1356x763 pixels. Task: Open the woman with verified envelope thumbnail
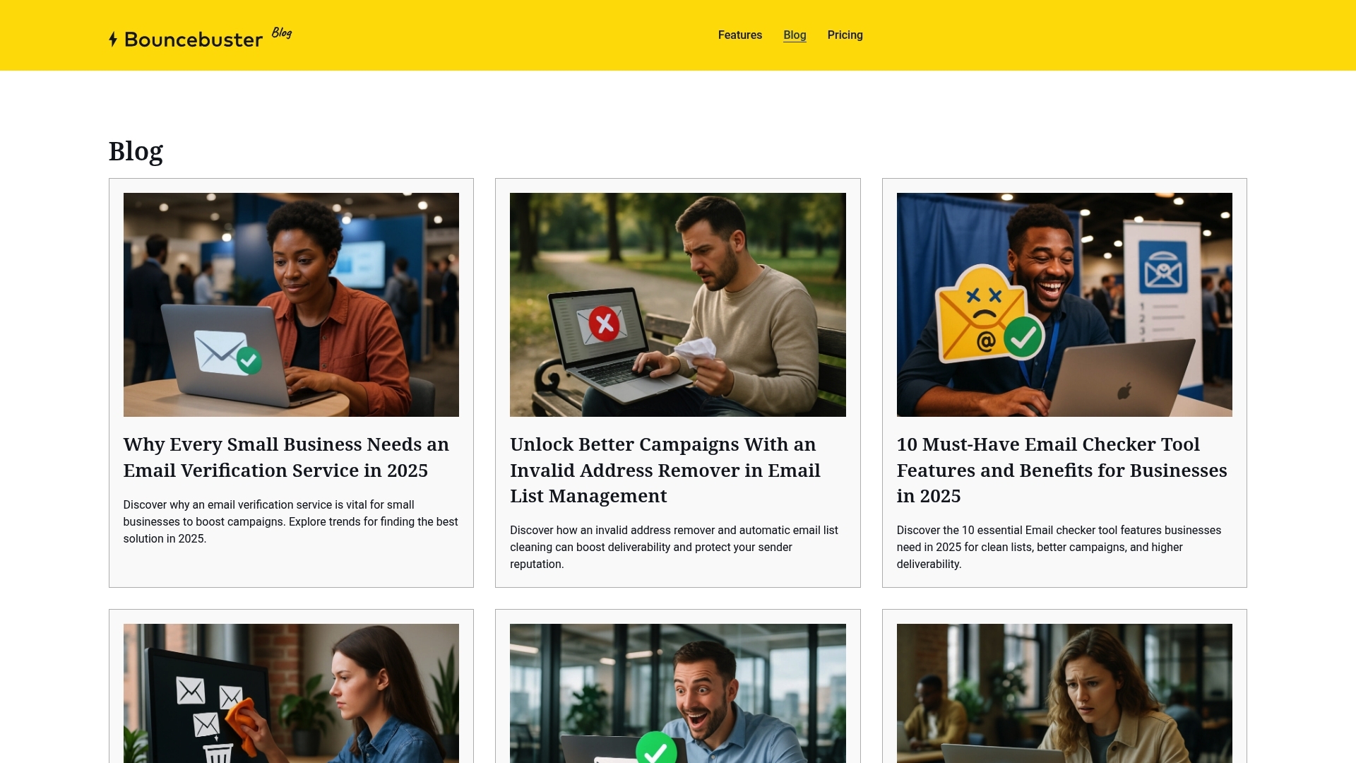coord(291,304)
